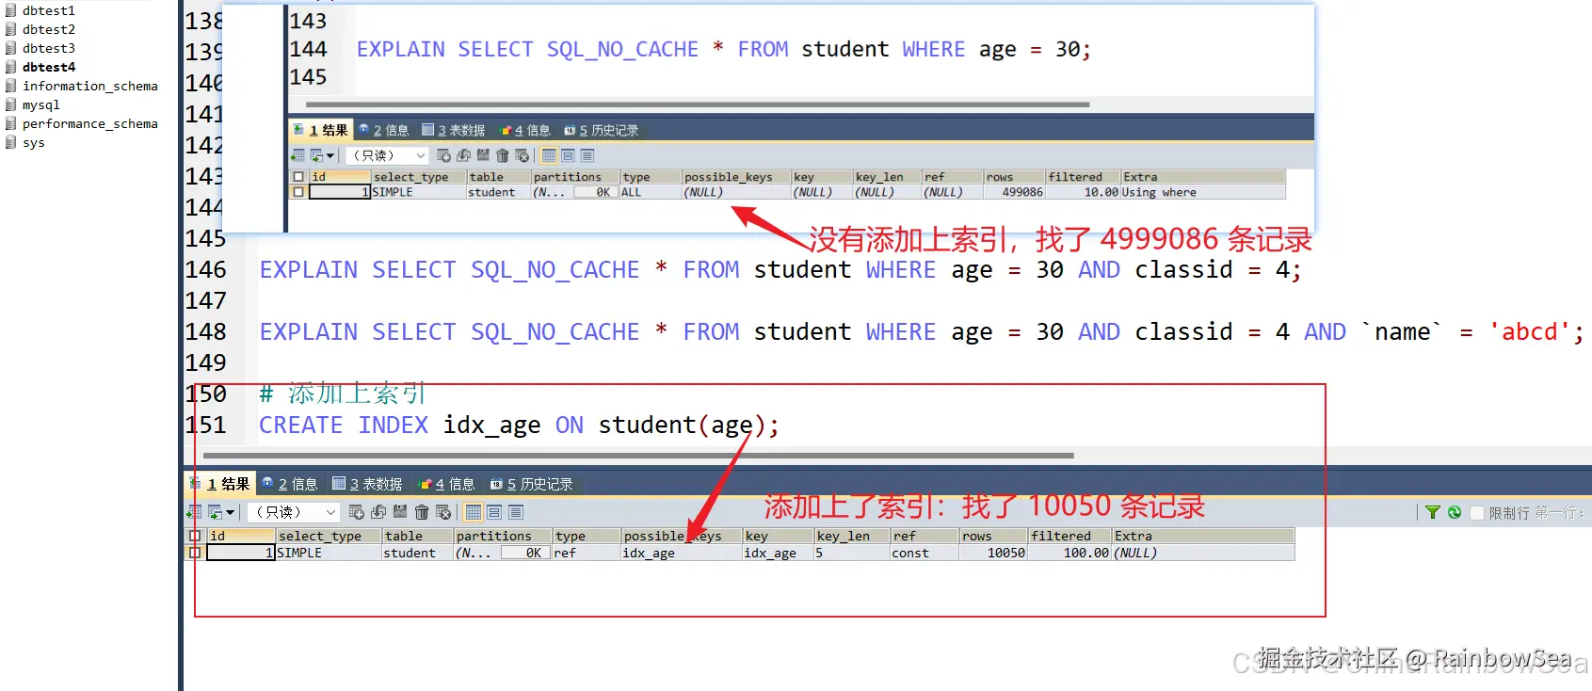Open upper '(只读)' mode combo box
The height and width of the screenshot is (691, 1592).
pyautogui.click(x=387, y=155)
